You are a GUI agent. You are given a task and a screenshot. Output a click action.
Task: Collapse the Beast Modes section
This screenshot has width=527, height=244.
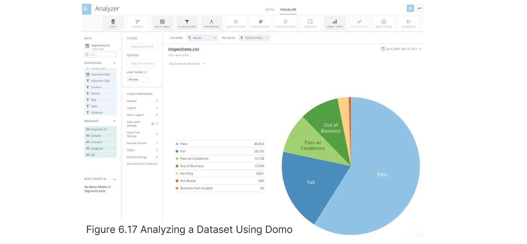pos(114,179)
